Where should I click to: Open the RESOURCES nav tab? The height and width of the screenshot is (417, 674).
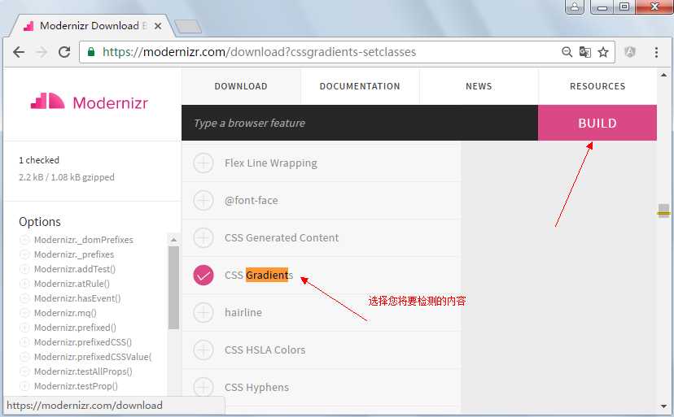(x=597, y=86)
